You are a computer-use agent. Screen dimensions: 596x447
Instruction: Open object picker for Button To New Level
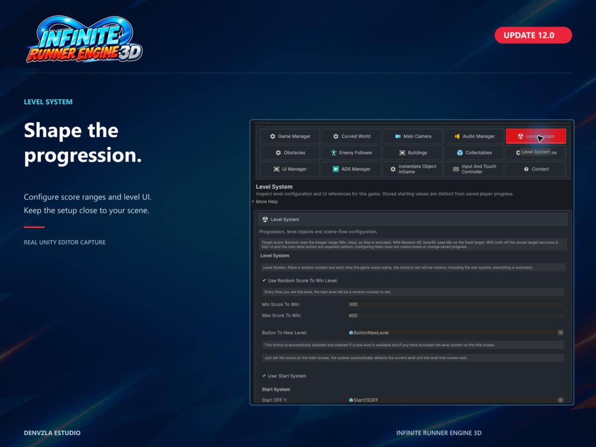(x=561, y=332)
